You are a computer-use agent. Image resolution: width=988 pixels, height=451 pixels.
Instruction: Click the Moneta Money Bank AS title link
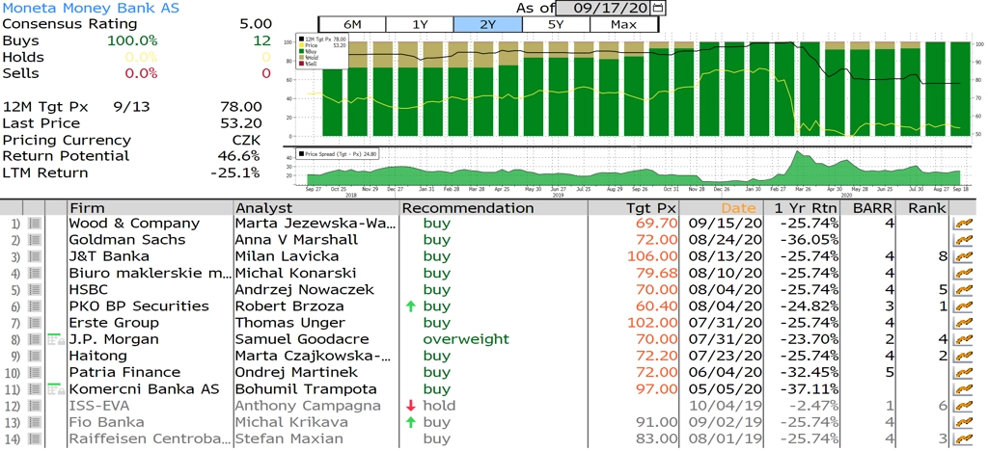(91, 8)
